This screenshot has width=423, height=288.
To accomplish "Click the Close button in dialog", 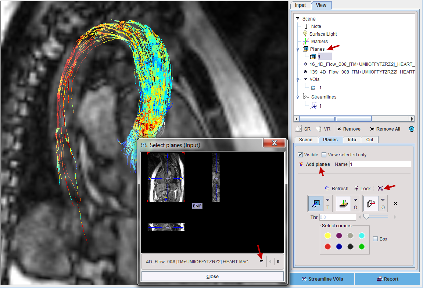I will pyautogui.click(x=213, y=276).
